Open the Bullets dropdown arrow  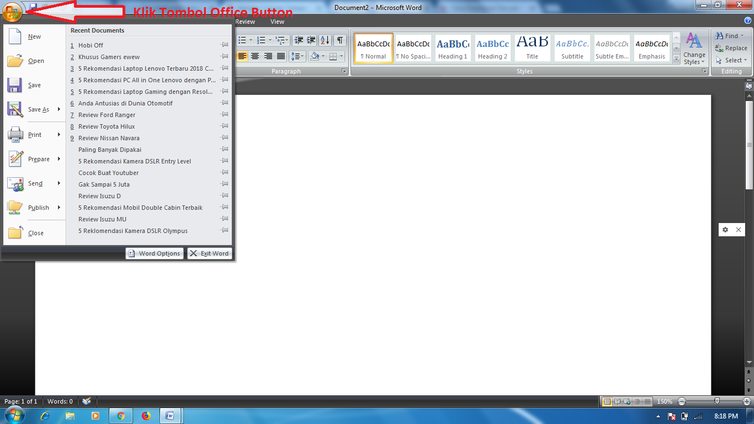(x=251, y=40)
